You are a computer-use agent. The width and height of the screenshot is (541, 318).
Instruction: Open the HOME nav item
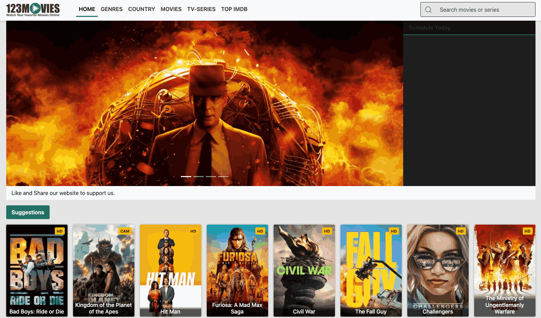(x=87, y=9)
